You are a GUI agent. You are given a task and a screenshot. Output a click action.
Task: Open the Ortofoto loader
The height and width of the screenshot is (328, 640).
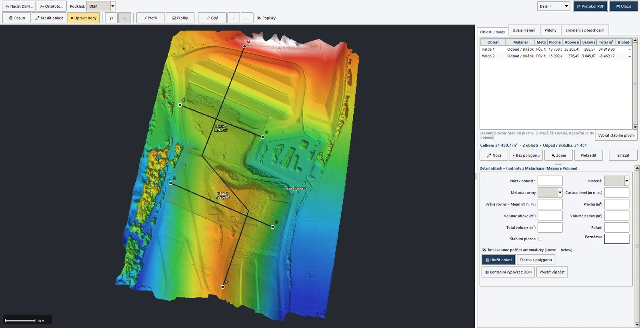(52, 6)
